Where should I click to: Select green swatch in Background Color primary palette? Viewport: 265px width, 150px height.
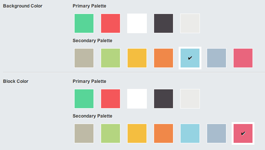click(84, 23)
